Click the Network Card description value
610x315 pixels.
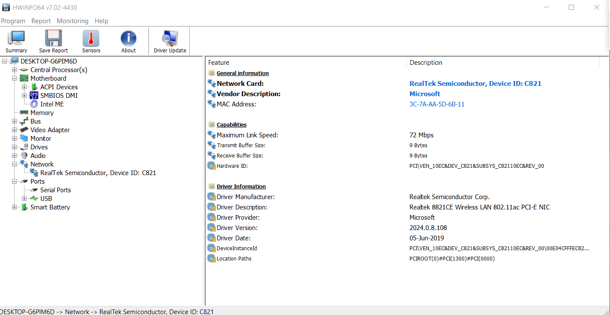click(475, 83)
